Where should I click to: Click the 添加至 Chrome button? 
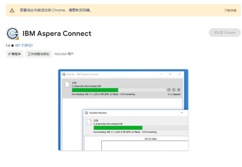pyautogui.click(x=225, y=32)
